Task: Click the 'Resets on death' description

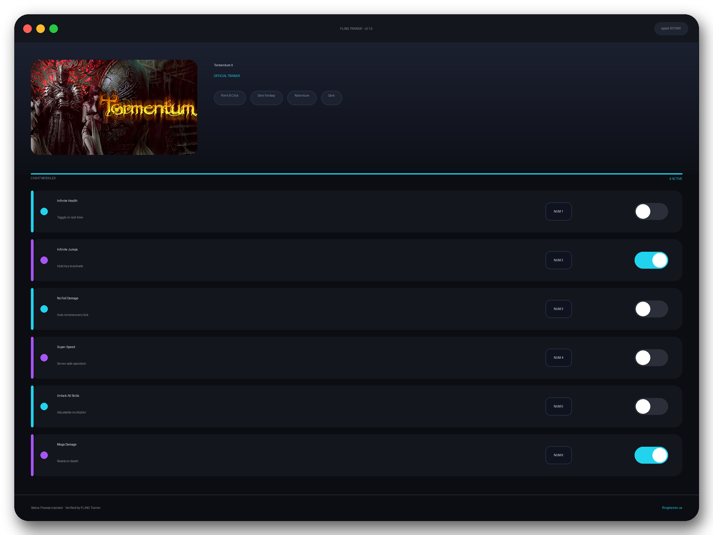Action: tap(67, 461)
